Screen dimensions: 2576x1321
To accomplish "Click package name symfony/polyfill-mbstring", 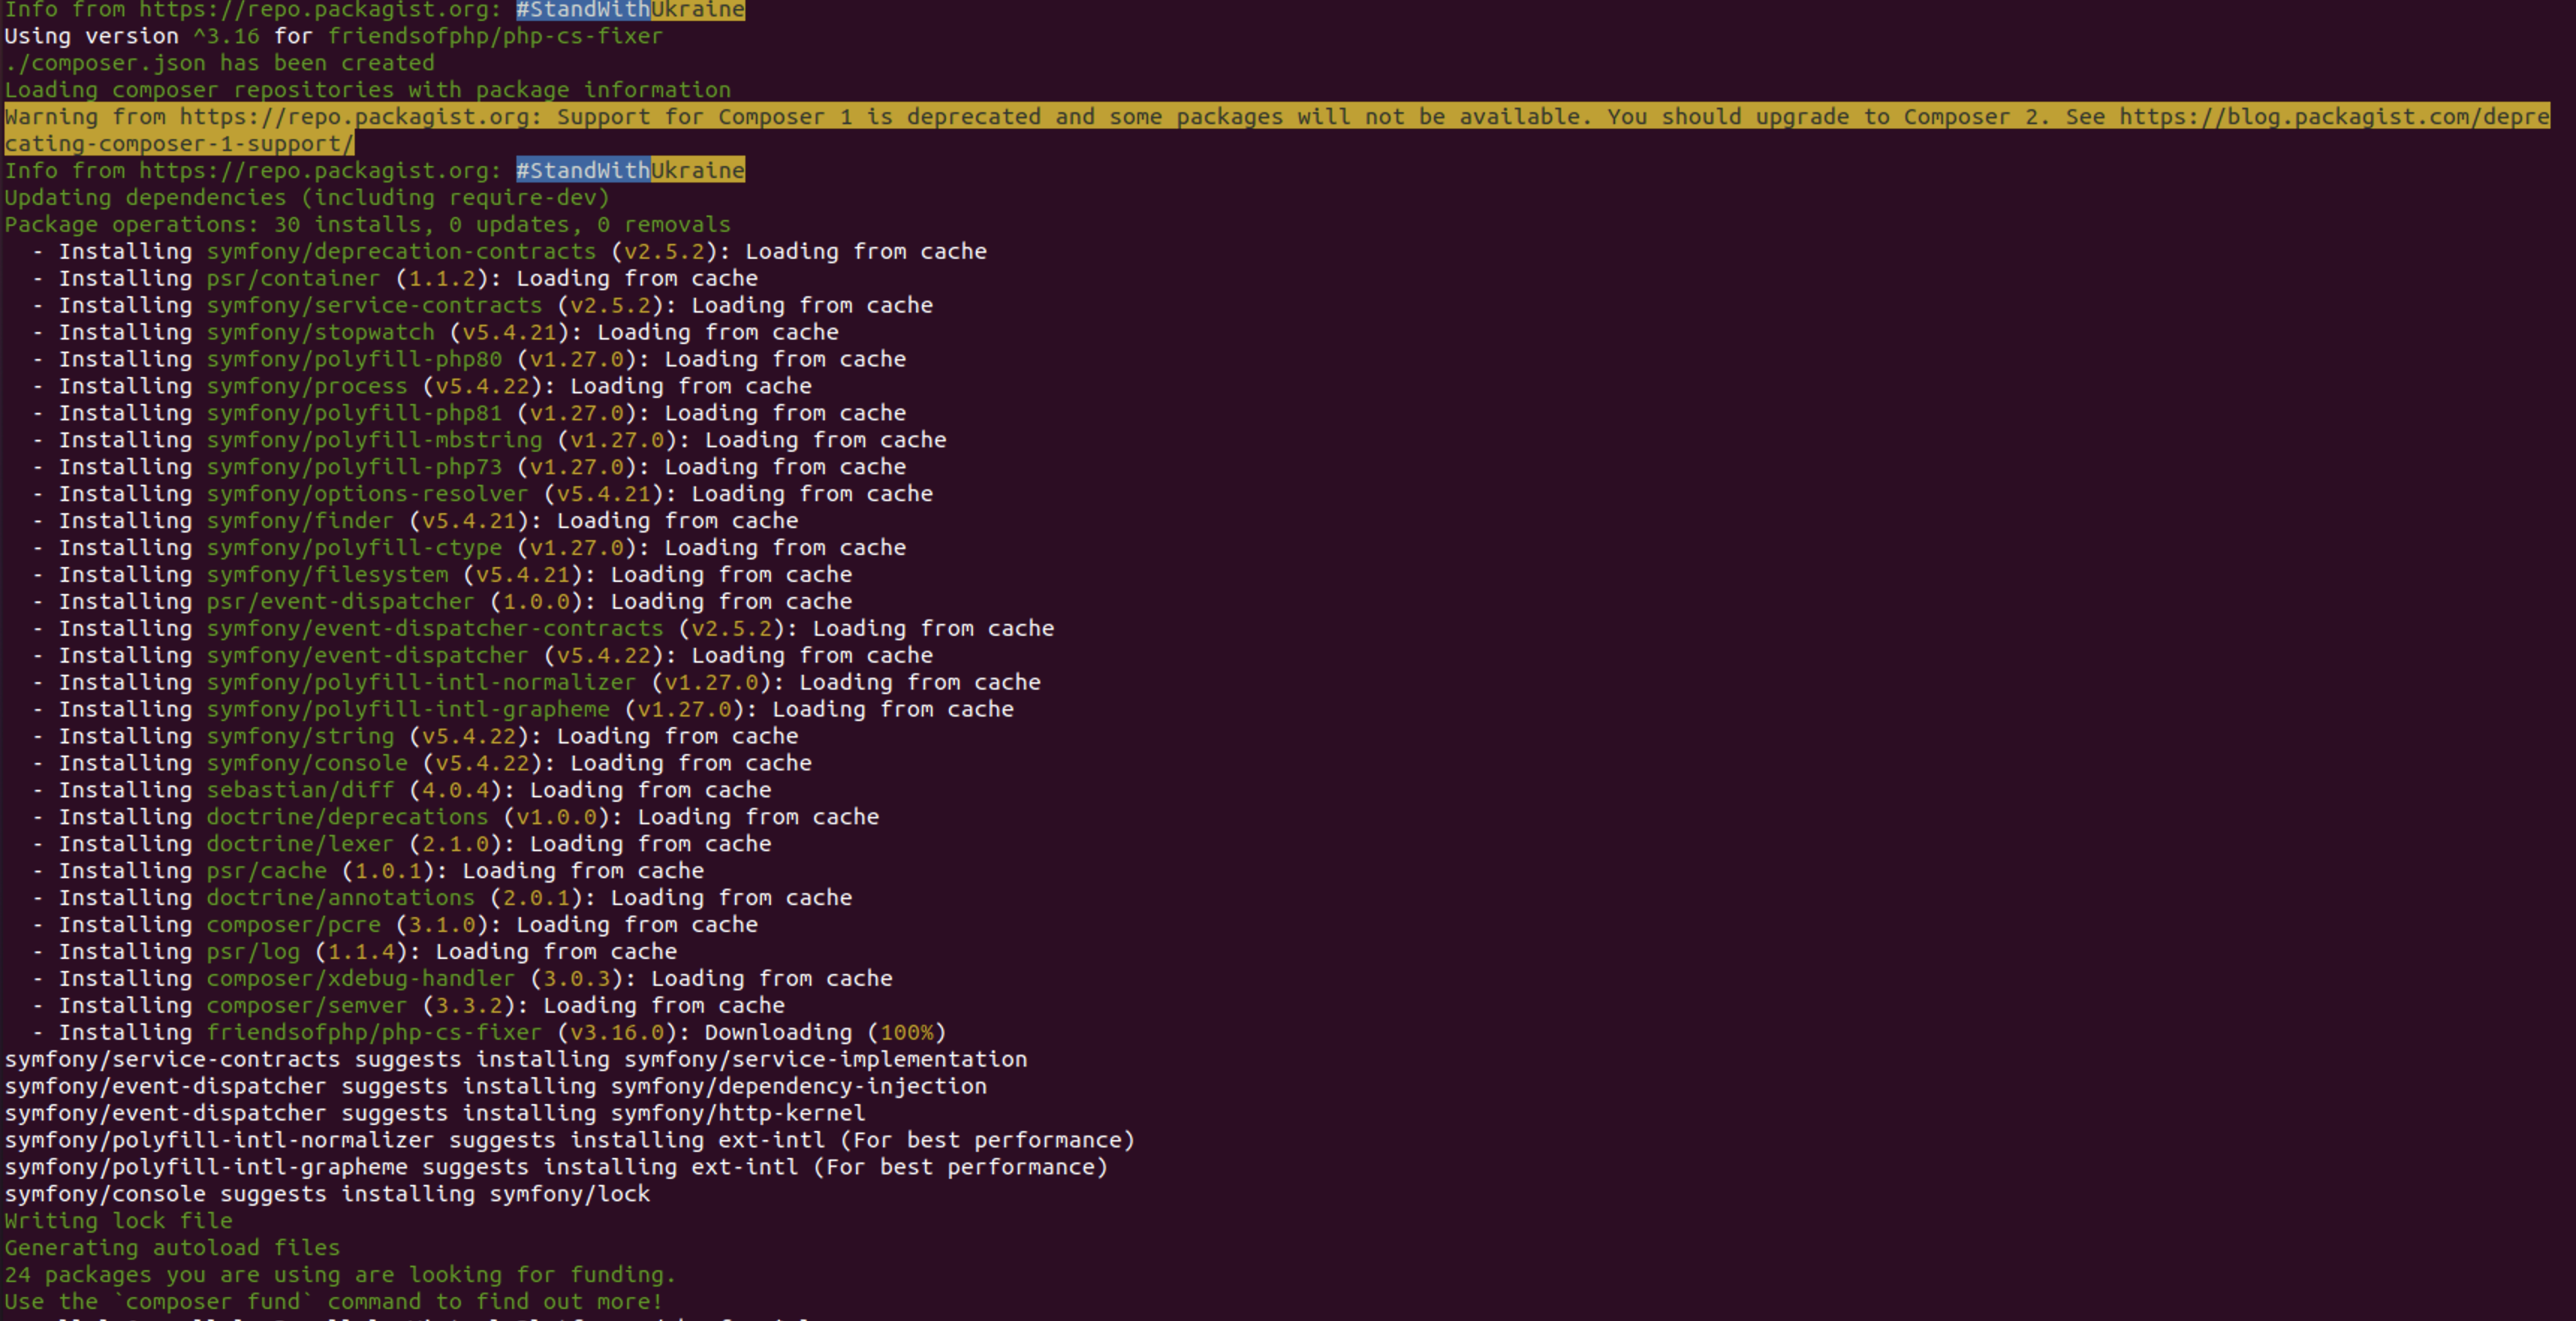I will coord(374,441).
